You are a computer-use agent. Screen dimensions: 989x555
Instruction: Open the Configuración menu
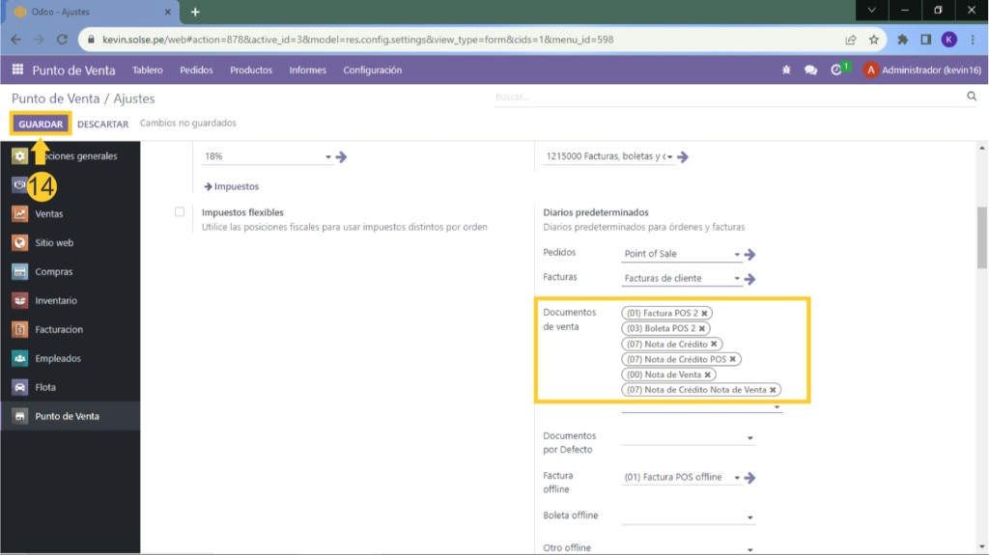click(372, 70)
